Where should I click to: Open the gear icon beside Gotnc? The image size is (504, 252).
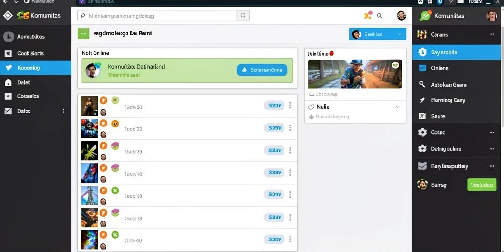(x=422, y=132)
